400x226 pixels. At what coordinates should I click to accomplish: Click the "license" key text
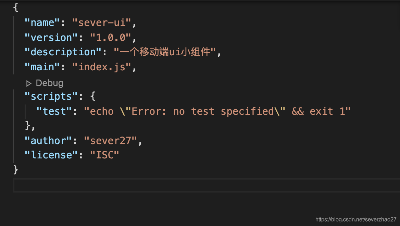pos(51,155)
